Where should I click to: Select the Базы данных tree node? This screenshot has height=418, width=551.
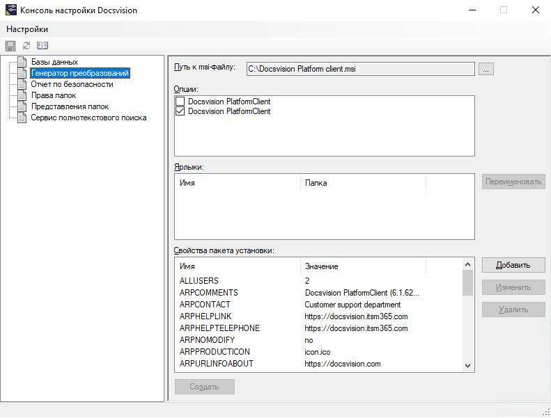coord(54,62)
